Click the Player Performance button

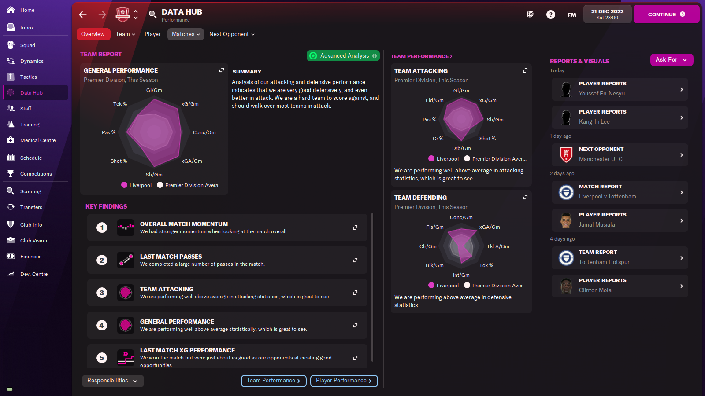click(x=344, y=381)
